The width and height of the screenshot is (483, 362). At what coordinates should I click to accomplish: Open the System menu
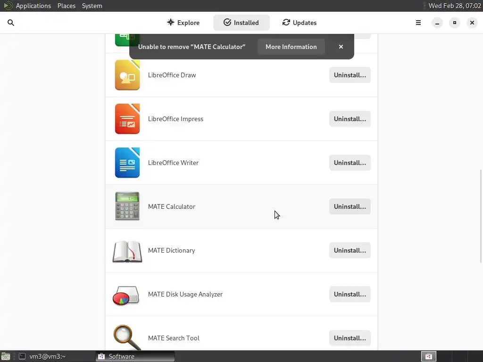coord(92,6)
